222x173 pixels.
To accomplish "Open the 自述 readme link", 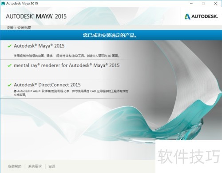I will pyautogui.click(x=52, y=166).
